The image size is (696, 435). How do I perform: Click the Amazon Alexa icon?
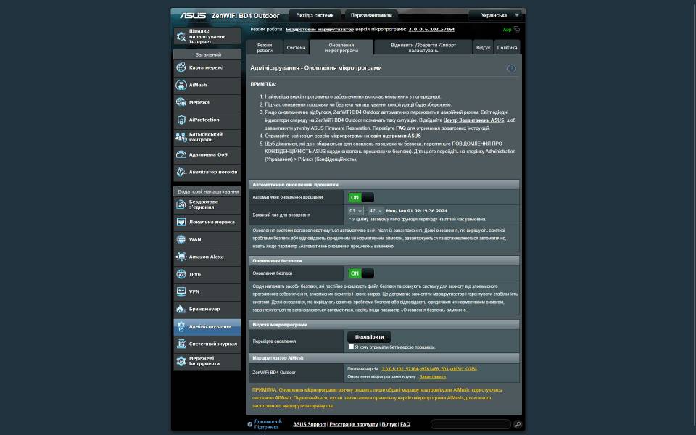click(181, 257)
